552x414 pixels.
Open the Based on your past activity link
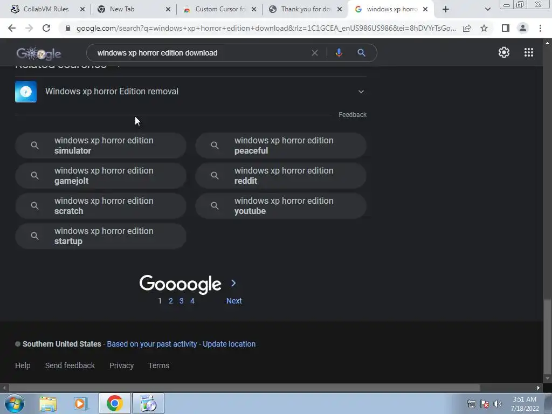point(151,344)
